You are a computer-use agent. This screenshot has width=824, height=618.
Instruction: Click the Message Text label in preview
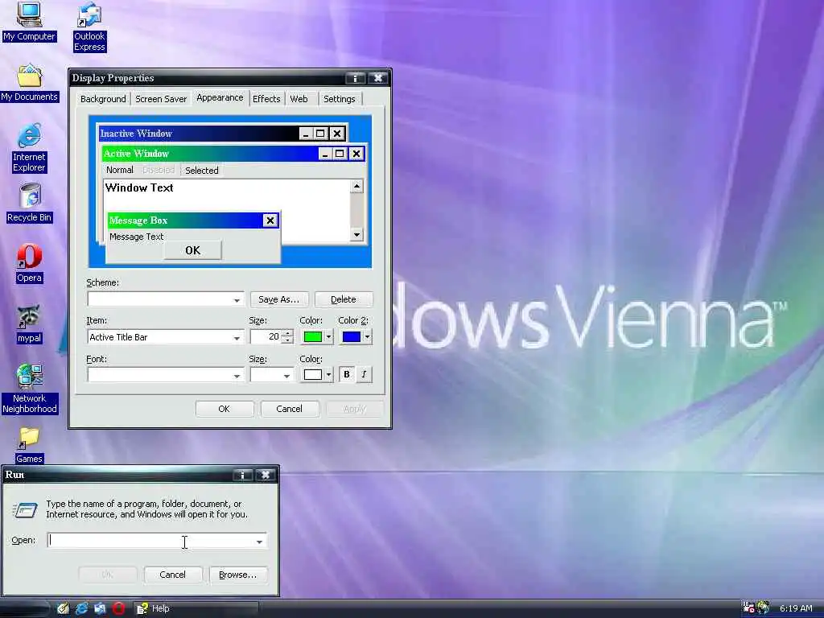click(137, 237)
